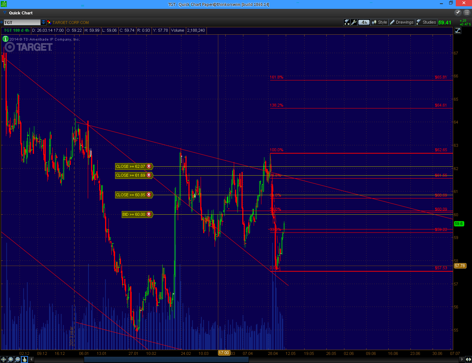Open the symbol selector dropdown arrow
The height and width of the screenshot is (363, 472).
pos(43,23)
